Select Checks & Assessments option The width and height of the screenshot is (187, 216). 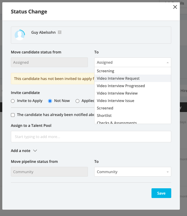coord(117,123)
